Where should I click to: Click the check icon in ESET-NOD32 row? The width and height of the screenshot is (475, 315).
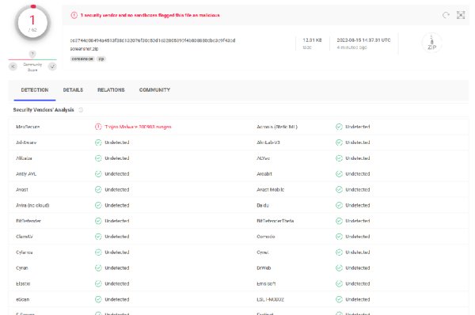339,299
